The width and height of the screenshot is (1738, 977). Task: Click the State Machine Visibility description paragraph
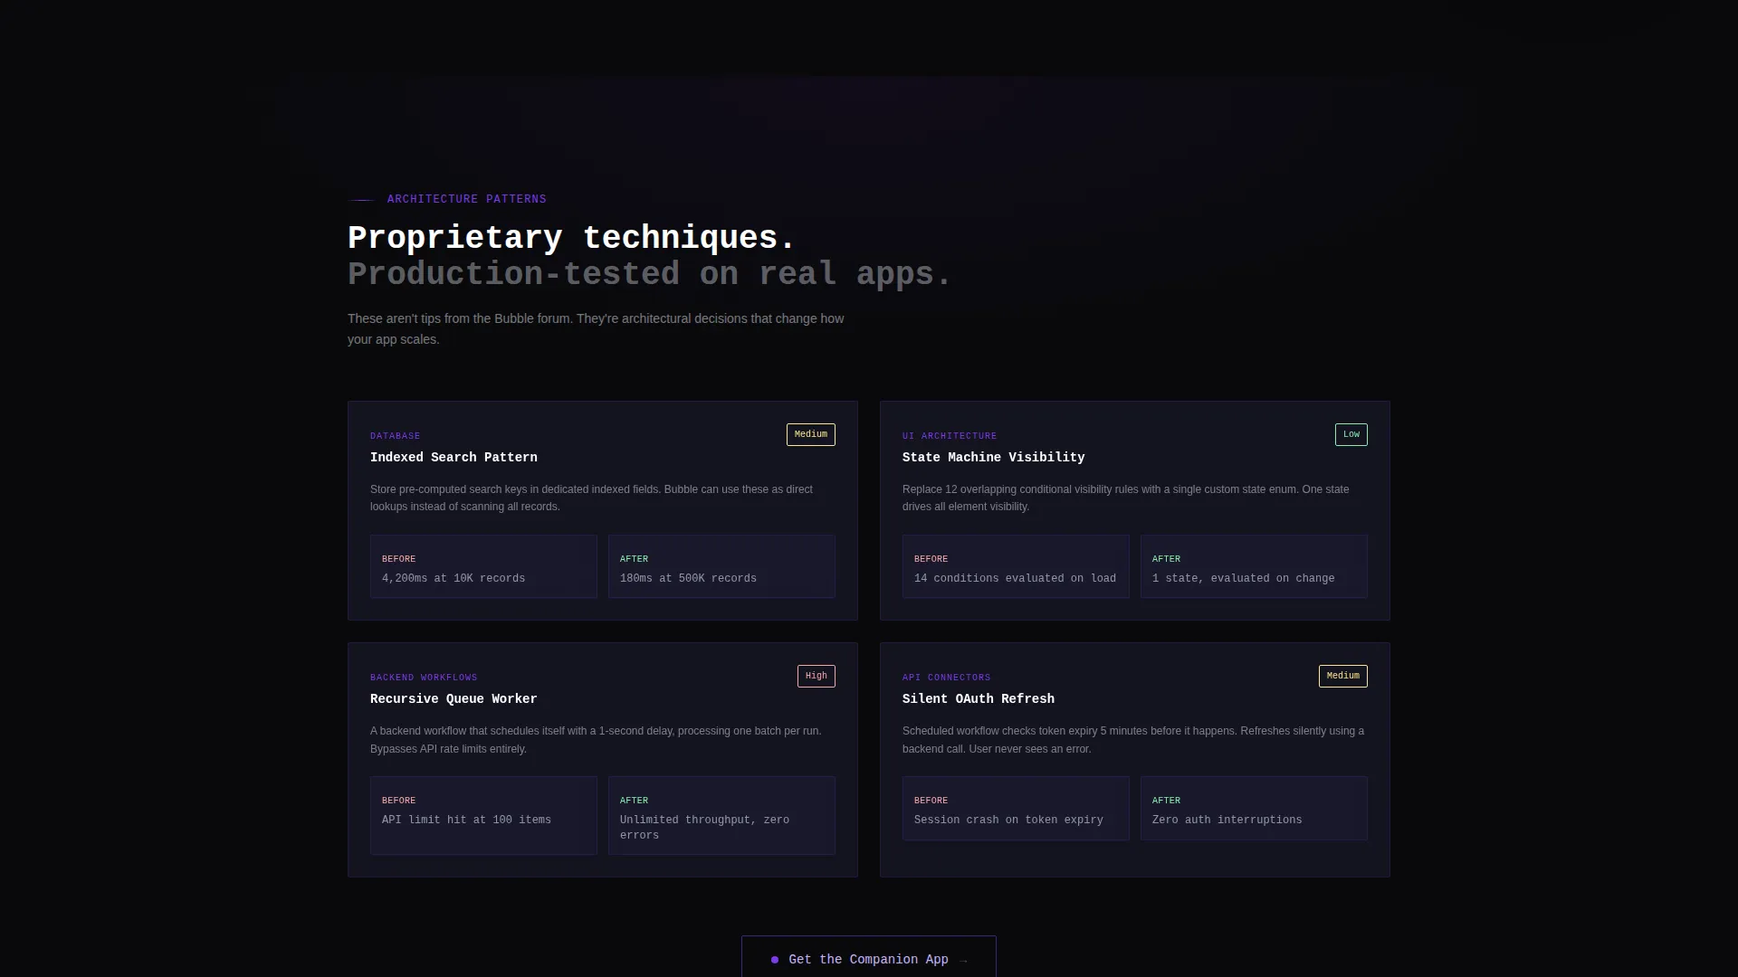1125,498
